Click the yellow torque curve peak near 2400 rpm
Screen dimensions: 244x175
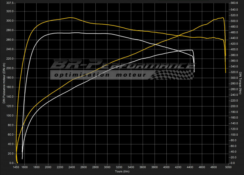pos(71,17)
